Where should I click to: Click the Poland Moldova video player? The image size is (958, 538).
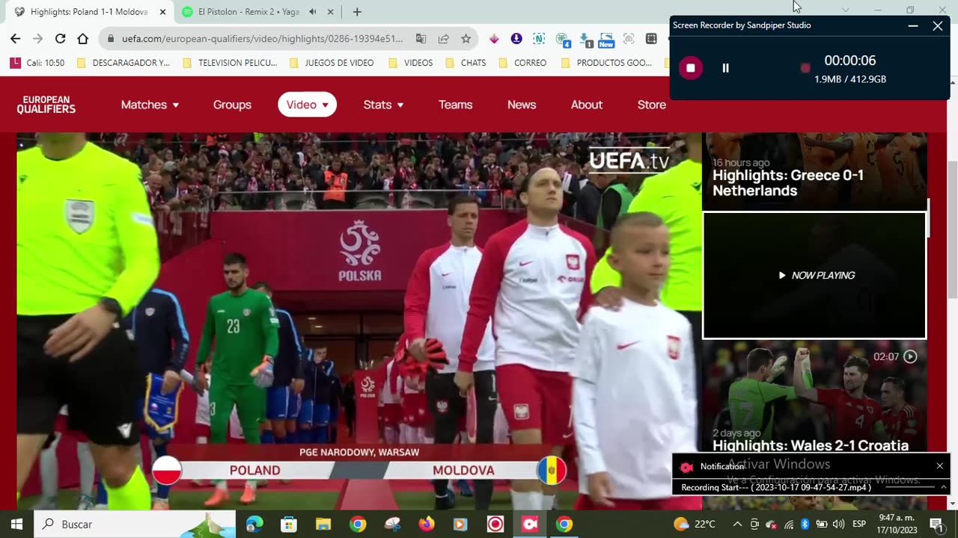tap(359, 321)
